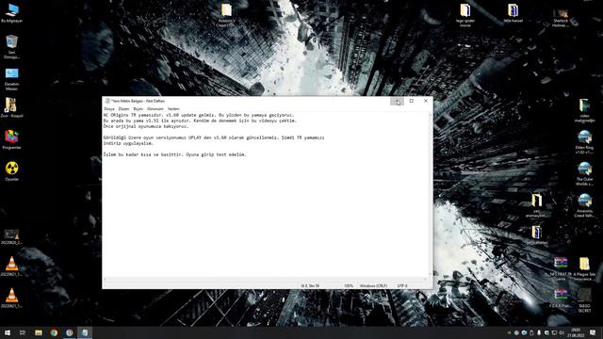Open File Explorer from the taskbar
The height and width of the screenshot is (339, 603).
pos(38,332)
